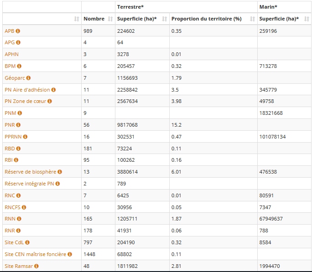Open the Site CdL link
Screen dimensions: 312x272
[14, 242]
